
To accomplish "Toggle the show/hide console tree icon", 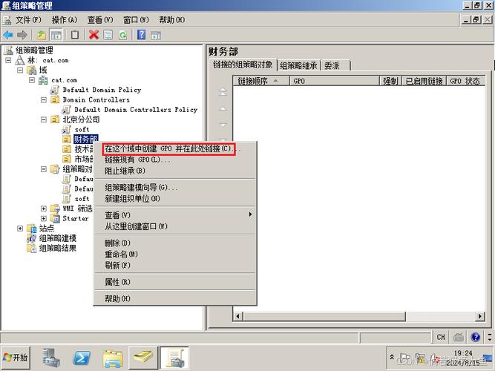I will 56,35.
